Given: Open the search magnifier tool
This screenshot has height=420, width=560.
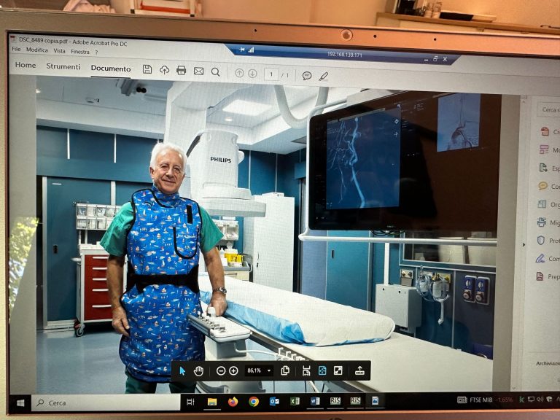Looking at the screenshot, I should pos(216,71).
